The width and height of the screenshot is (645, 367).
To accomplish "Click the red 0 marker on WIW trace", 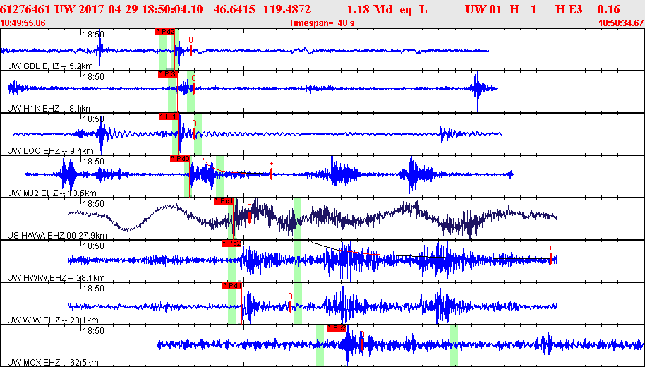I will click(x=290, y=302).
